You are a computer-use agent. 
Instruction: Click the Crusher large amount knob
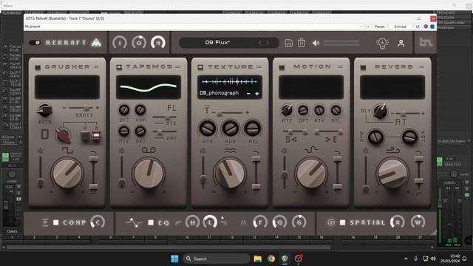[67, 173]
